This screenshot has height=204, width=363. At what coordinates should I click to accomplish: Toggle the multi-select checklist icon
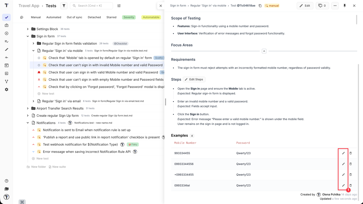click(22, 17)
